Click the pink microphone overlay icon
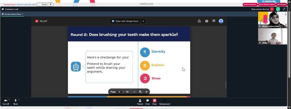 pyautogui.click(x=265, y=19)
